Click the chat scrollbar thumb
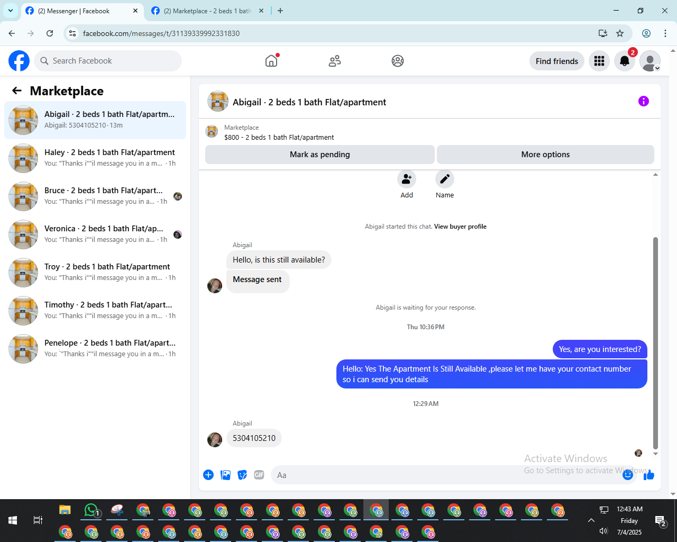This screenshot has width=677, height=542. (655, 343)
